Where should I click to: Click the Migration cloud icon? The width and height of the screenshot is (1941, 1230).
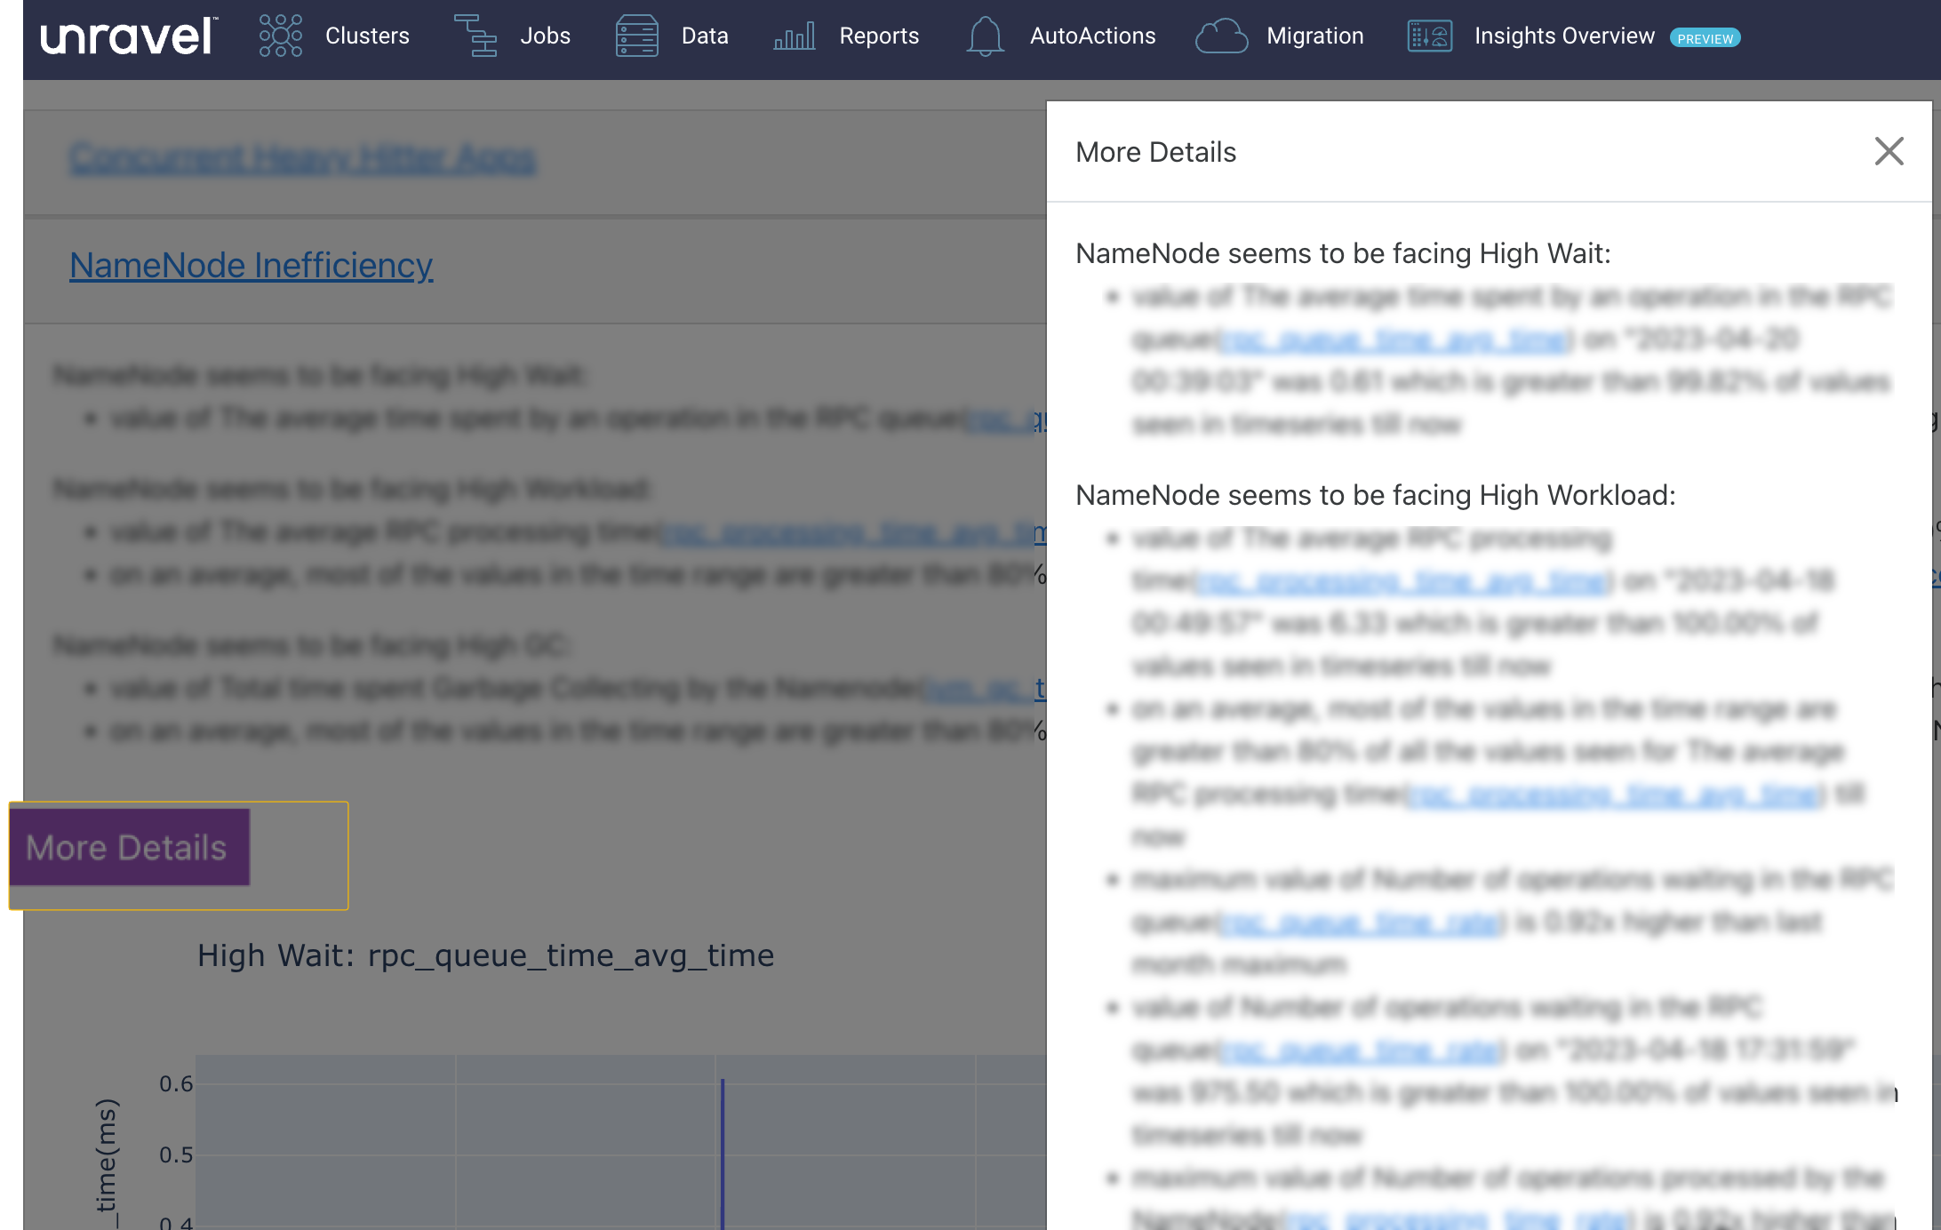point(1221,36)
